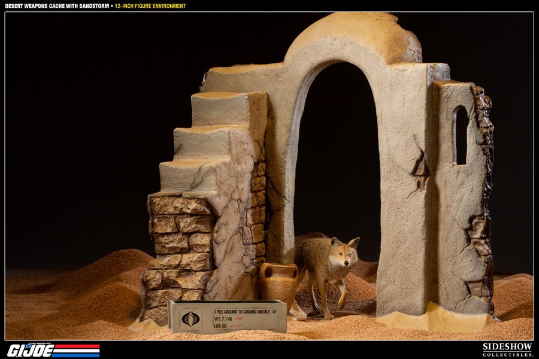
Task: Click 'Desert Weapons Cache with Sandstorm' title text
Action: click(x=57, y=6)
